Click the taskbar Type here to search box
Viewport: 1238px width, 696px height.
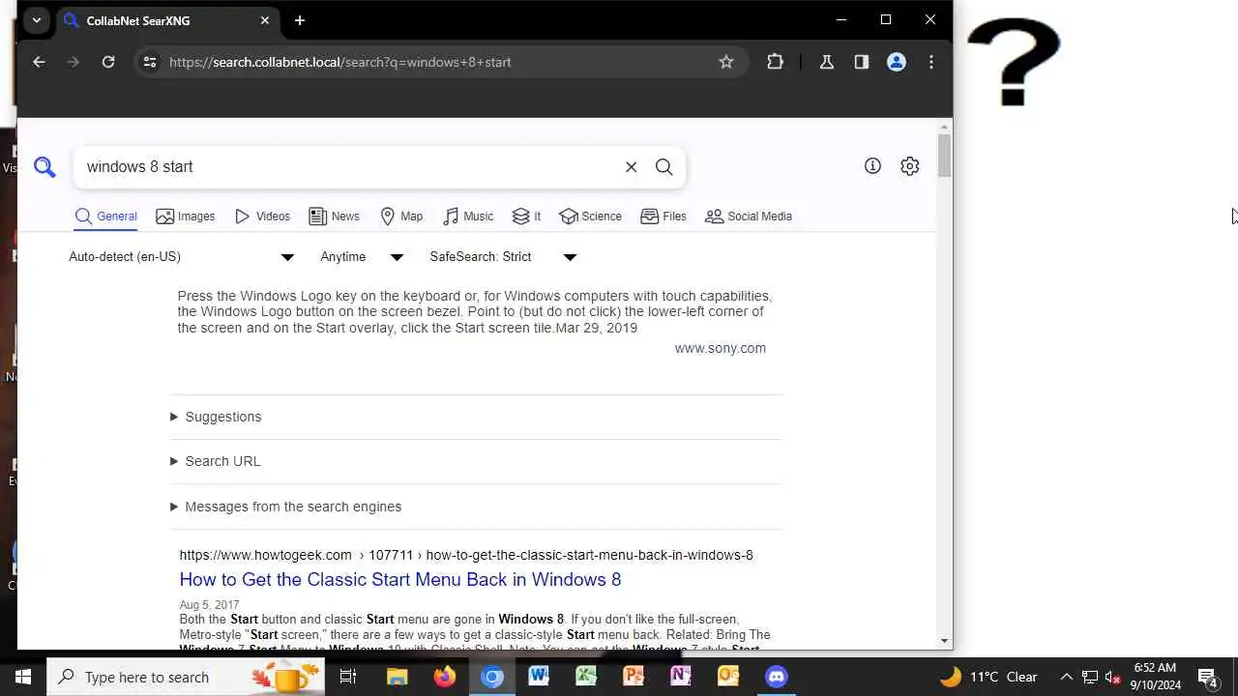click(x=186, y=677)
